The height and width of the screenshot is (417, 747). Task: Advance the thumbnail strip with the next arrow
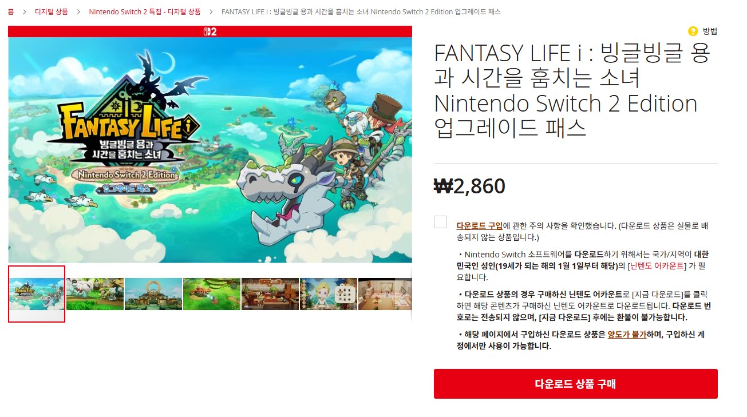(x=404, y=291)
